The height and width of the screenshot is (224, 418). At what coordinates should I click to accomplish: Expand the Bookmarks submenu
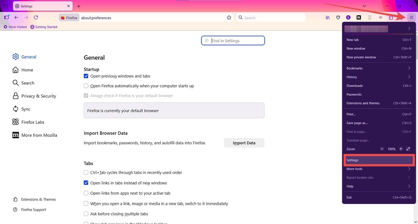(x=379, y=68)
